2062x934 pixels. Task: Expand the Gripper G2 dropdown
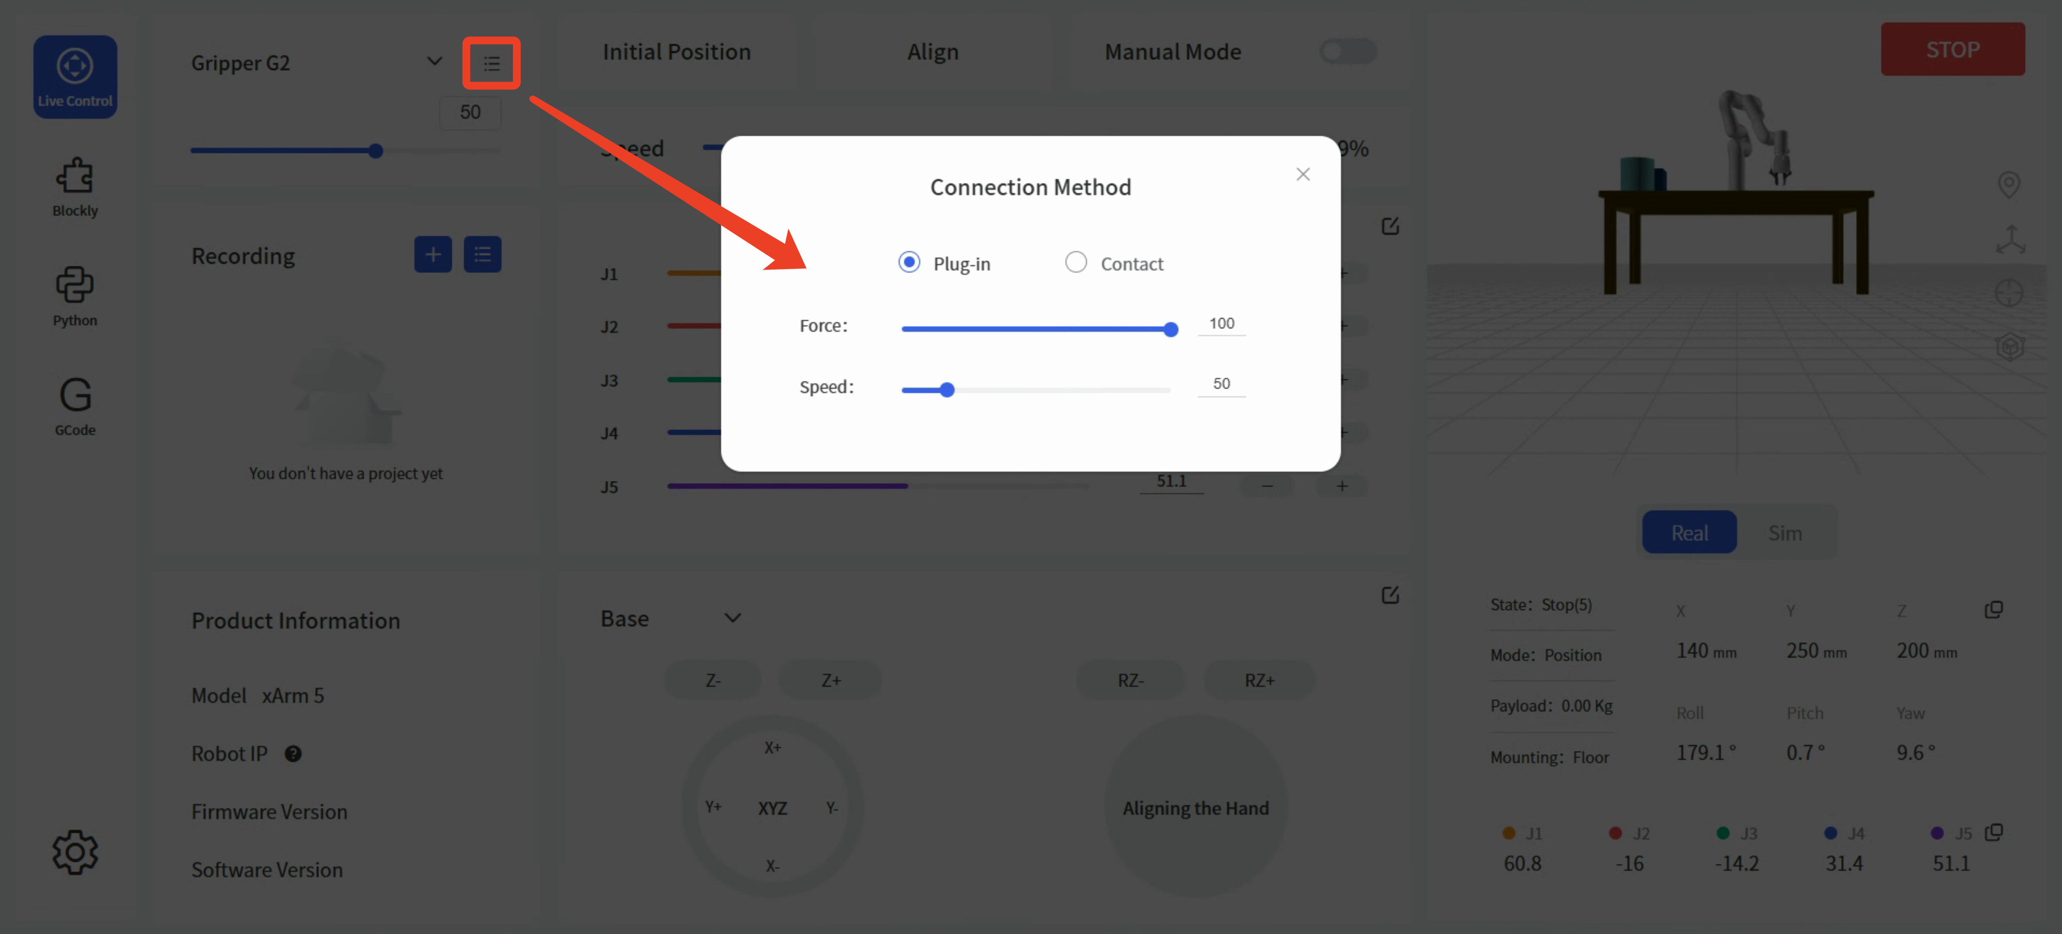pos(434,62)
